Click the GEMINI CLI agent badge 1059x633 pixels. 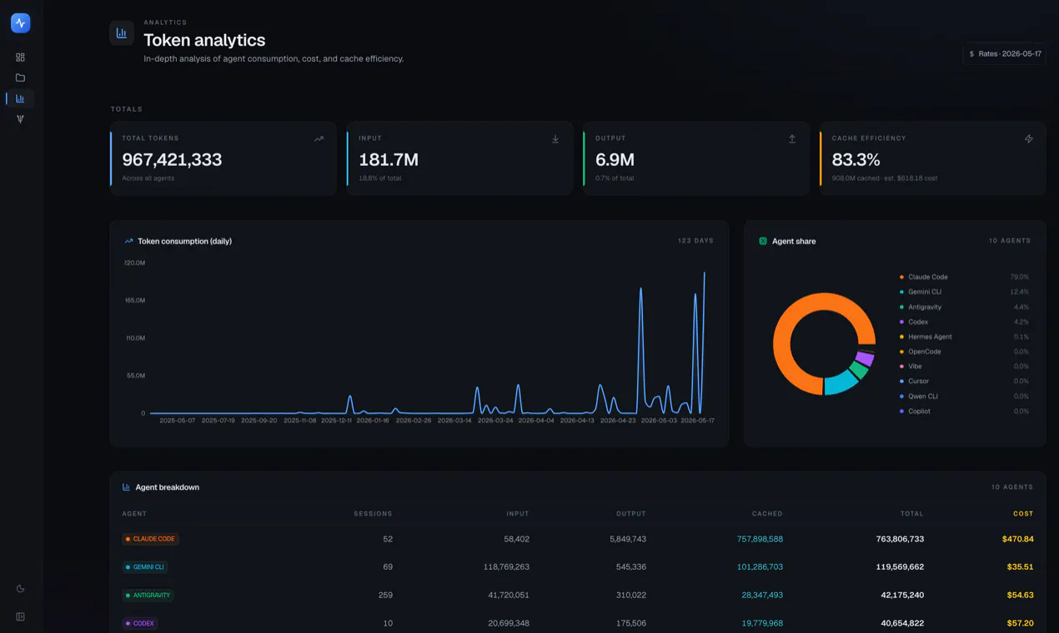(145, 567)
